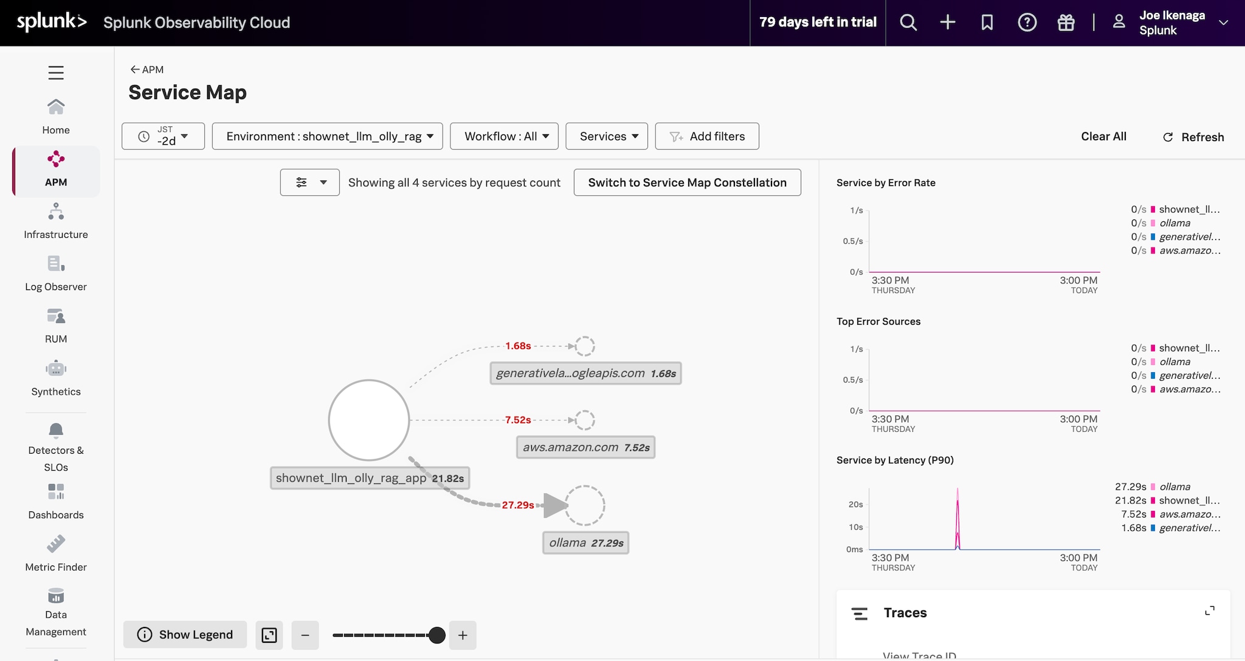Image resolution: width=1245 pixels, height=661 pixels.
Task: Click the plus create icon in header
Action: coord(948,22)
